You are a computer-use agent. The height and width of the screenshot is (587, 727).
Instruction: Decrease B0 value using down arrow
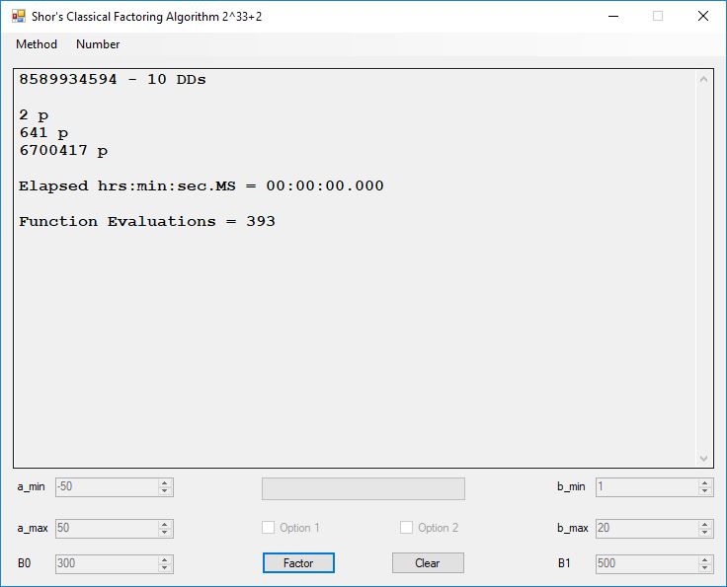165,568
